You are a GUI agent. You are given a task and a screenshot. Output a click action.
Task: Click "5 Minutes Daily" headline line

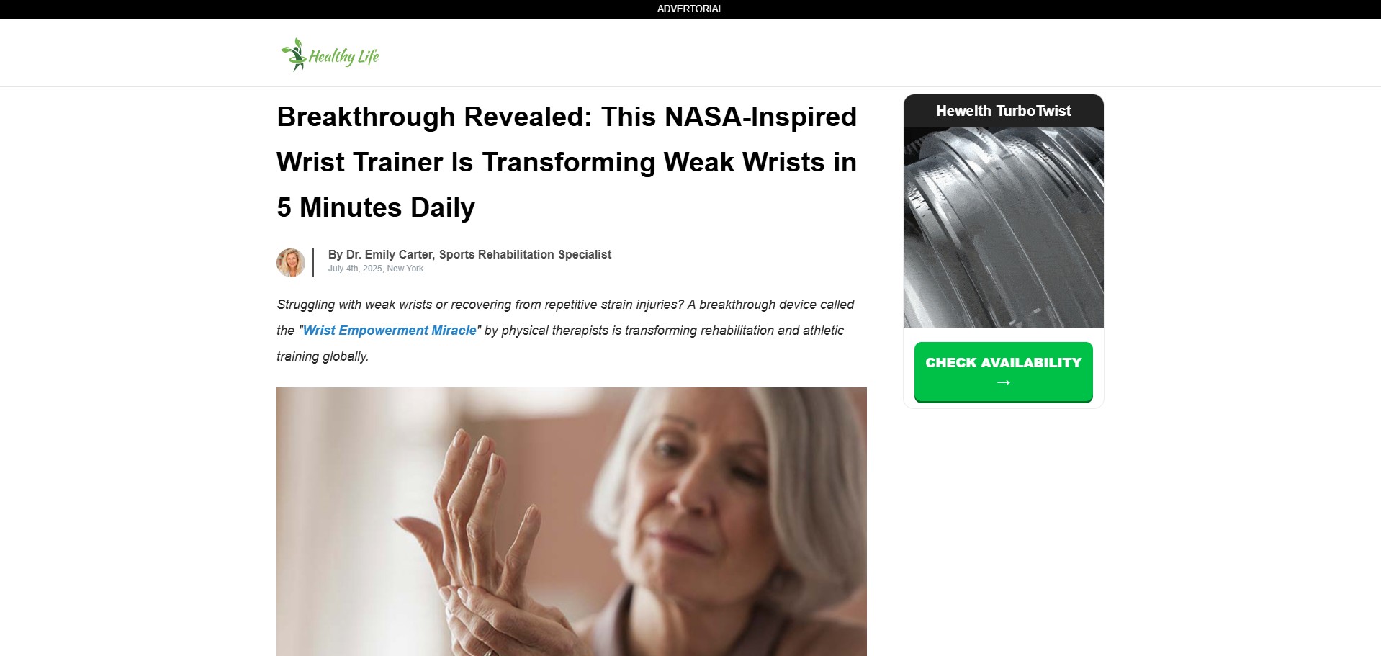[376, 207]
